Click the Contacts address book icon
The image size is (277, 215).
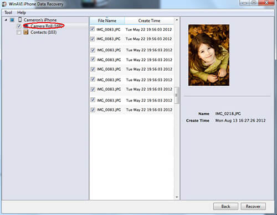coord(26,32)
